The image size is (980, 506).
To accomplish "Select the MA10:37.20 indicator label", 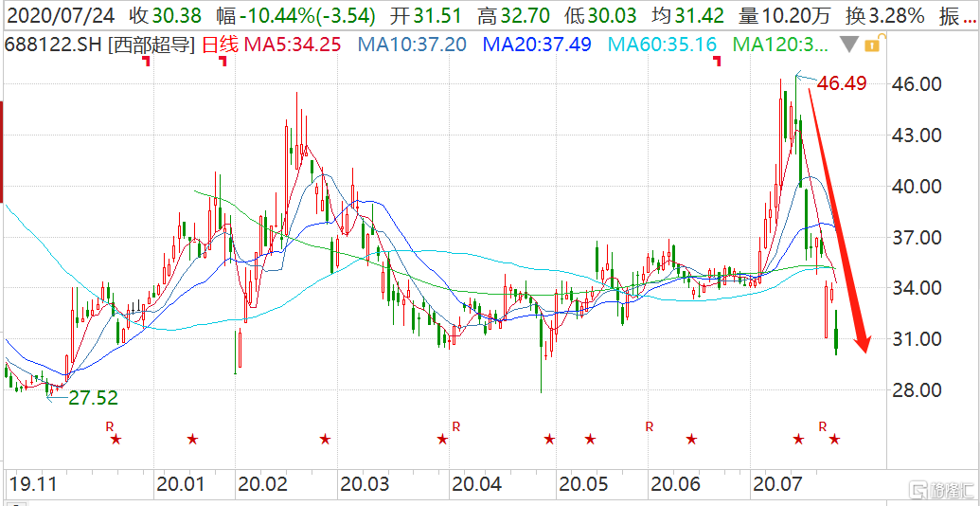I will 412,45.
